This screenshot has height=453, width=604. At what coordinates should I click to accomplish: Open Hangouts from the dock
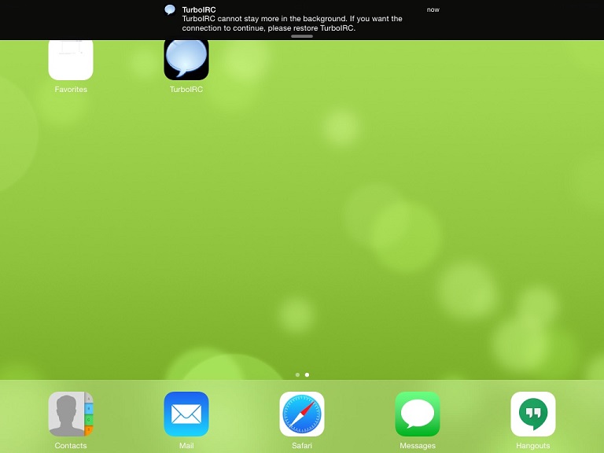(532, 414)
